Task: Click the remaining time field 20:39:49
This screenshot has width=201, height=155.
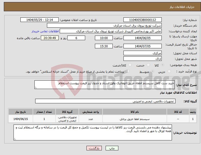Action: click(50, 38)
